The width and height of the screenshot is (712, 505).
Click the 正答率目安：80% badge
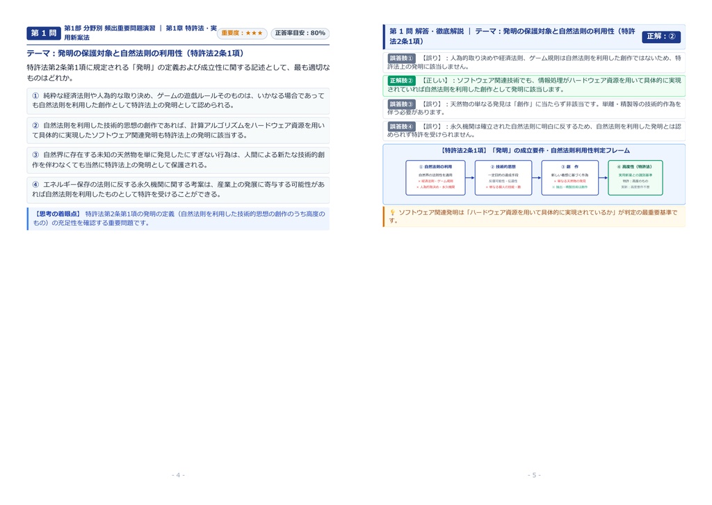(300, 33)
